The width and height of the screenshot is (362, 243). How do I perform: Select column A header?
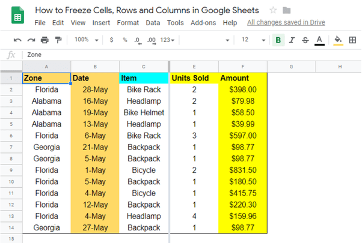pyautogui.click(x=46, y=67)
